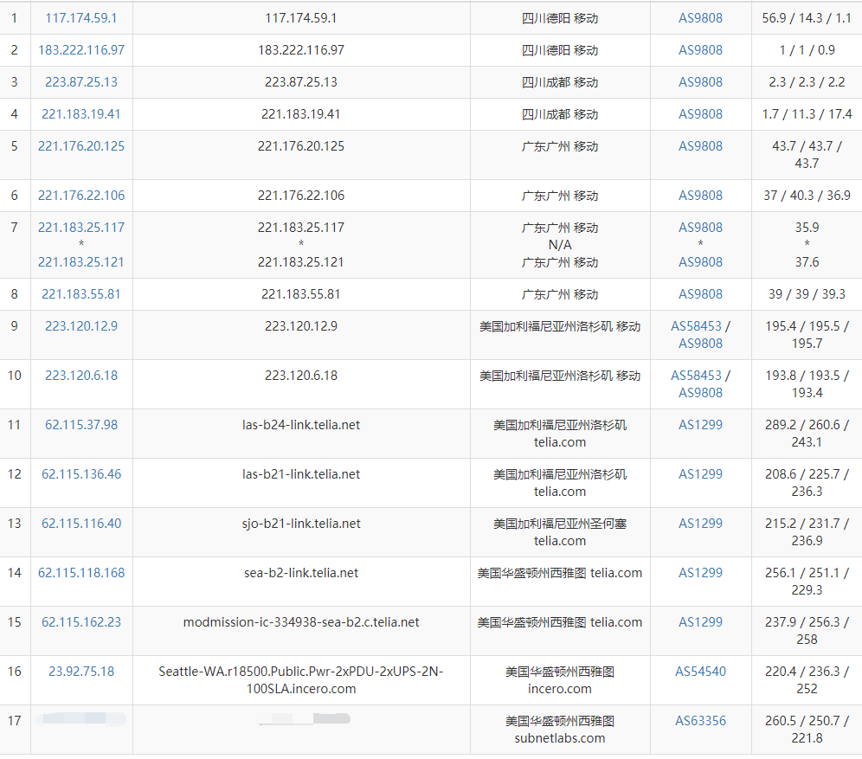
Task: Open 221.176.22.106 IP link
Action: coord(80,195)
